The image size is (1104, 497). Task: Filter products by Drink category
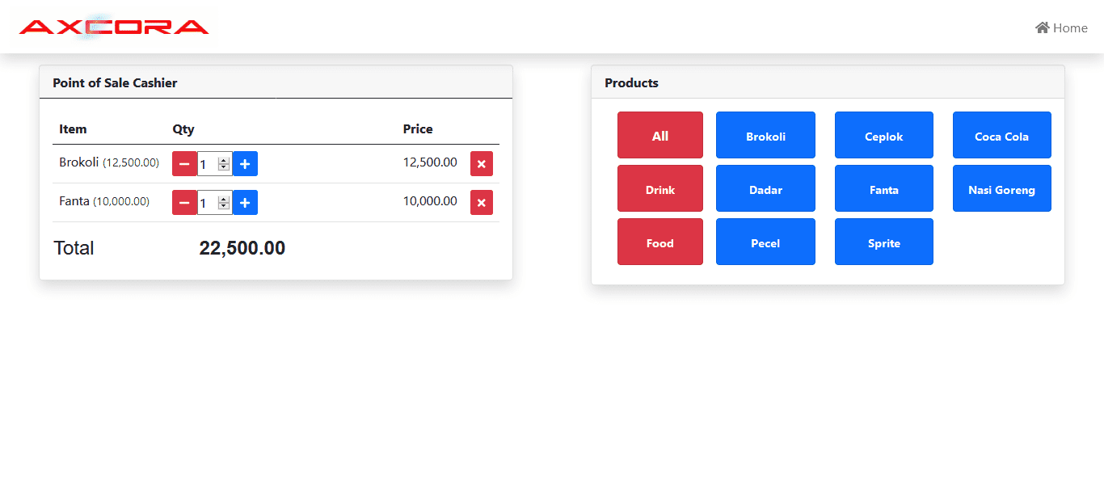tap(659, 188)
